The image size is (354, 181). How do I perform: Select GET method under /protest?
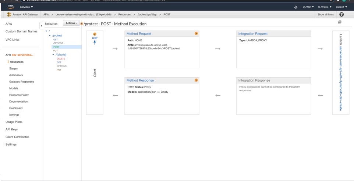[x=56, y=39]
